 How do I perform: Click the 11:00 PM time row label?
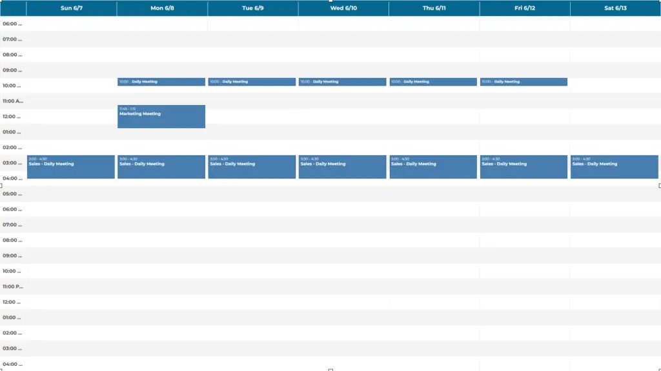coord(13,287)
